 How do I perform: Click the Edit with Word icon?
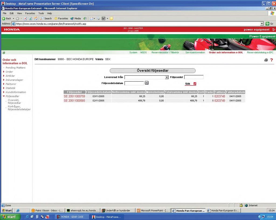click(x=103, y=19)
